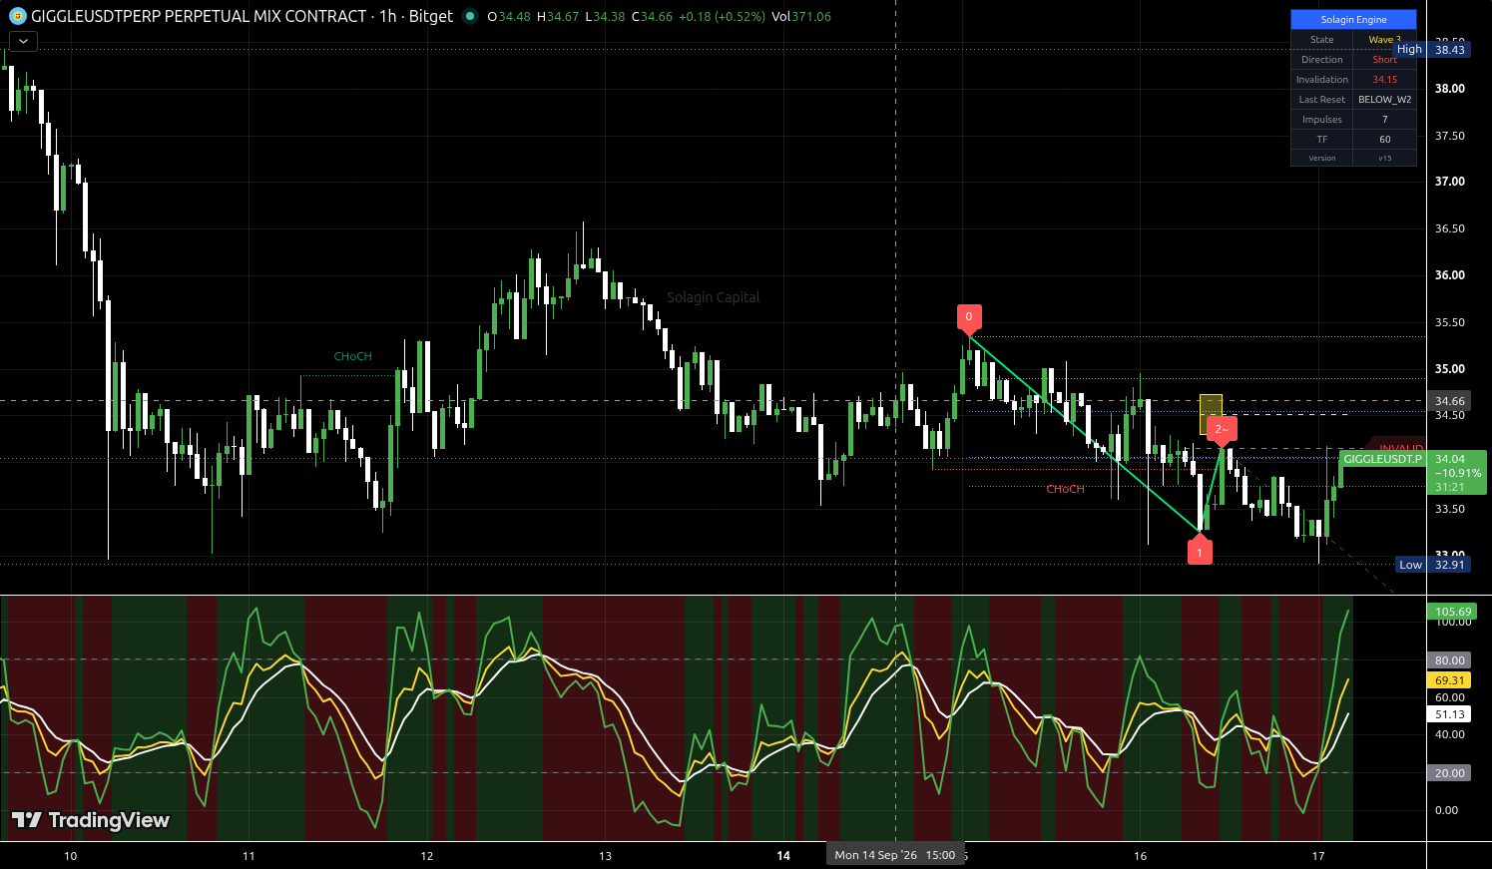Click the 34.15 invalidation value

coord(1384,80)
